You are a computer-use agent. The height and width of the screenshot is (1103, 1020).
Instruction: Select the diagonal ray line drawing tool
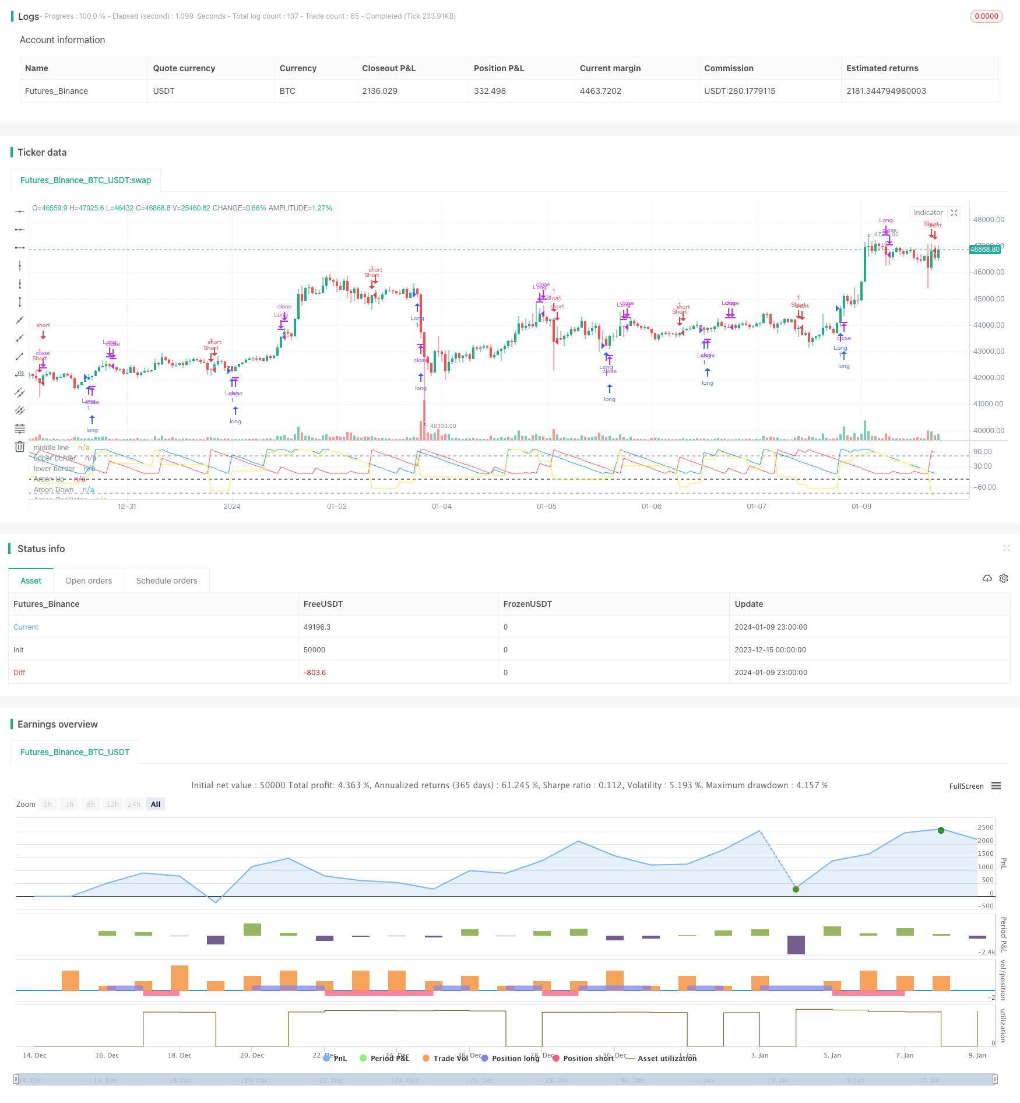[20, 338]
